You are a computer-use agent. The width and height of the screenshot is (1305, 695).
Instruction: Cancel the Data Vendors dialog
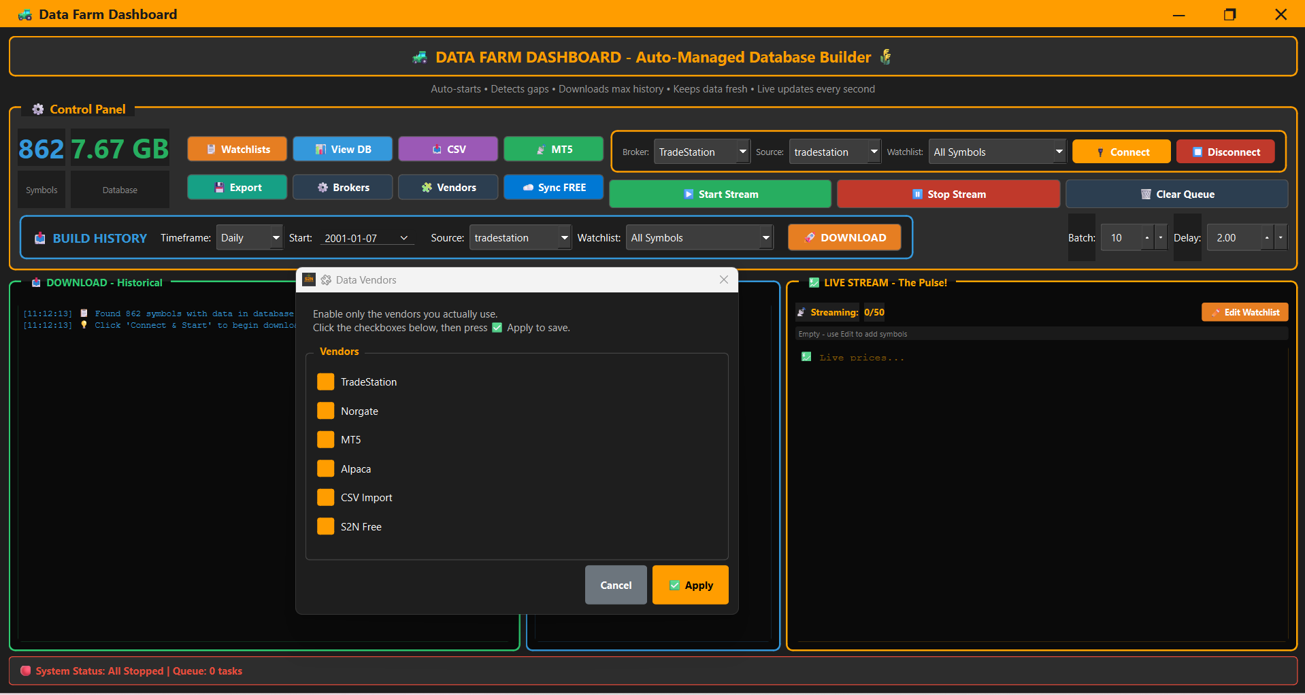[616, 585]
